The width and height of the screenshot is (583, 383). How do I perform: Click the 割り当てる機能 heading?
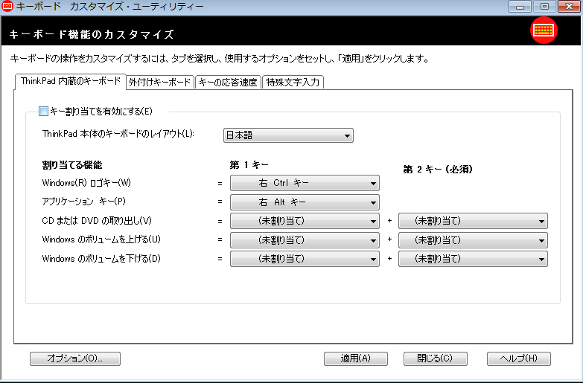(72, 165)
